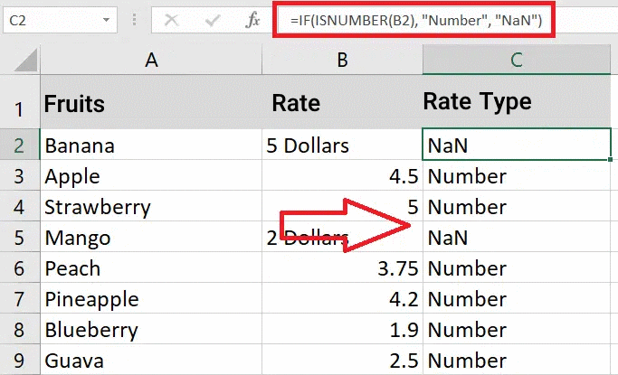Click the Enter checkmark icon in formula bar
This screenshot has height=375, width=618.
213,20
